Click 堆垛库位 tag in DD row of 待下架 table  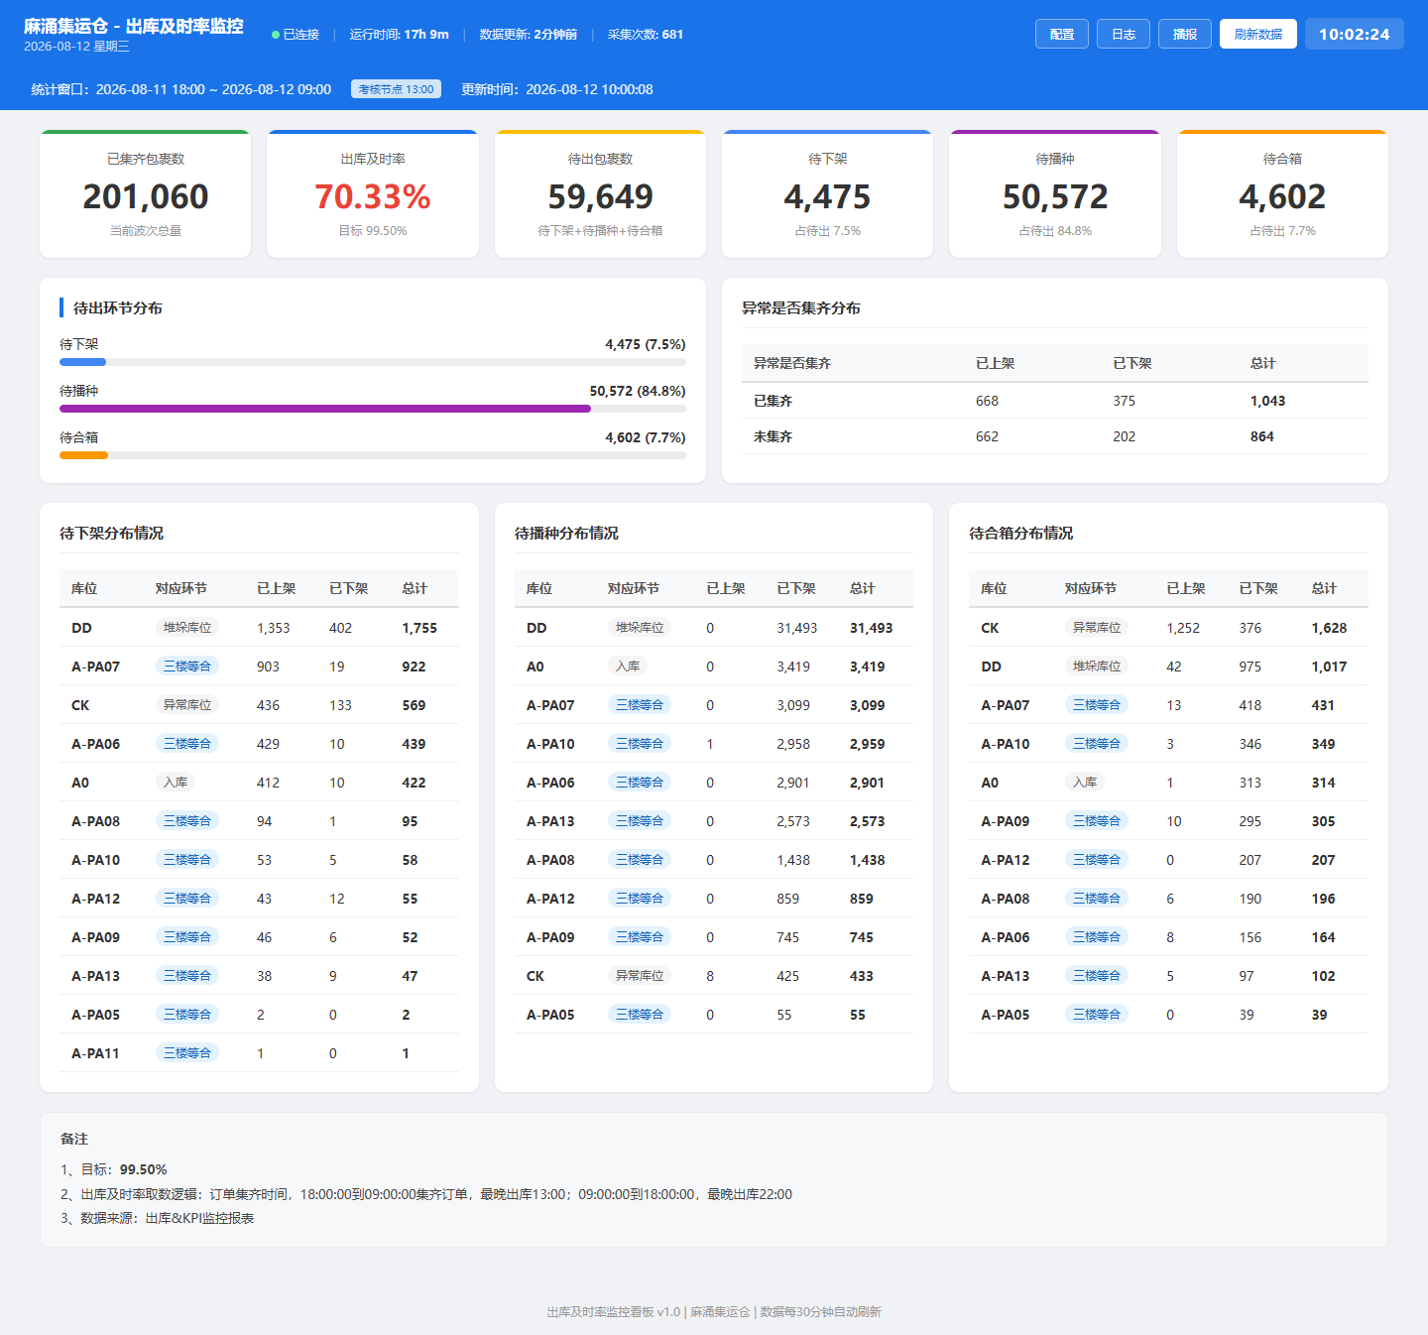click(x=187, y=627)
